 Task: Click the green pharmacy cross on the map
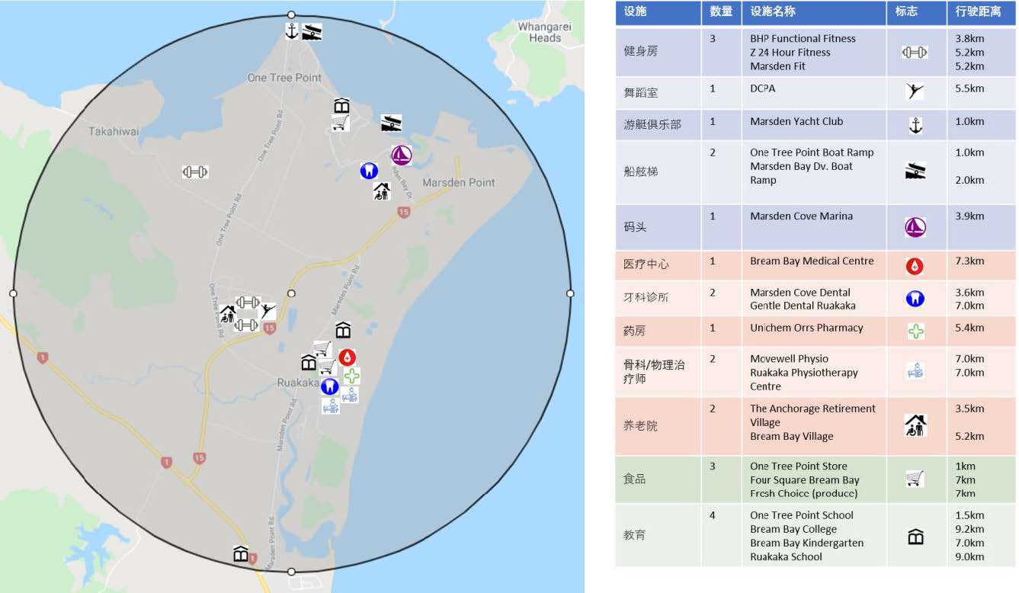(351, 376)
